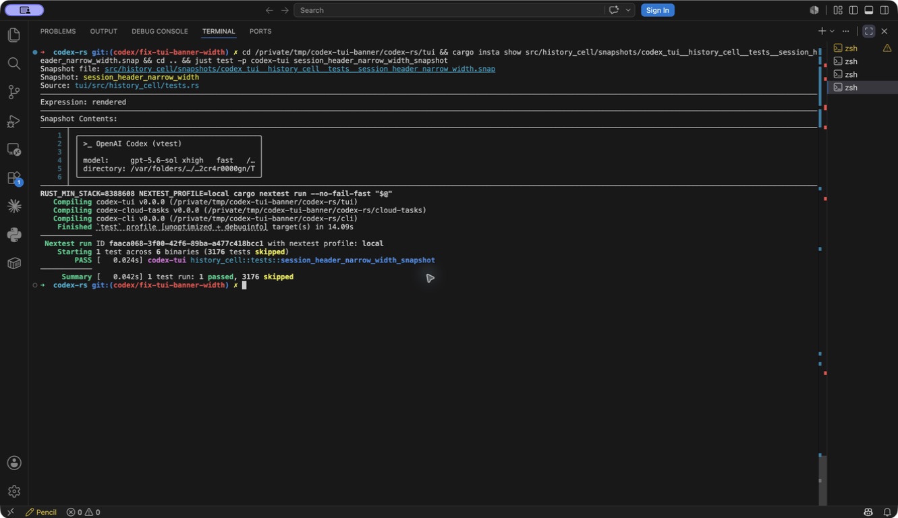Open the launch profile dropdown next to plus
898x518 pixels.
tap(832, 31)
